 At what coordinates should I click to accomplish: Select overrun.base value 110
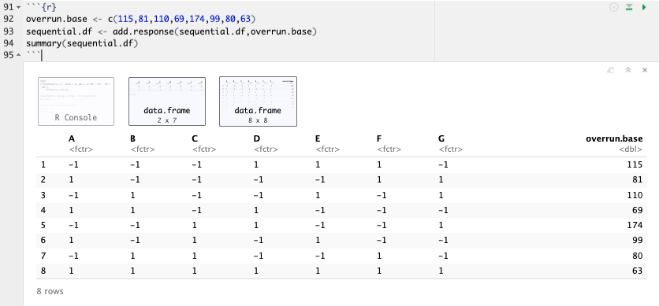coord(635,195)
